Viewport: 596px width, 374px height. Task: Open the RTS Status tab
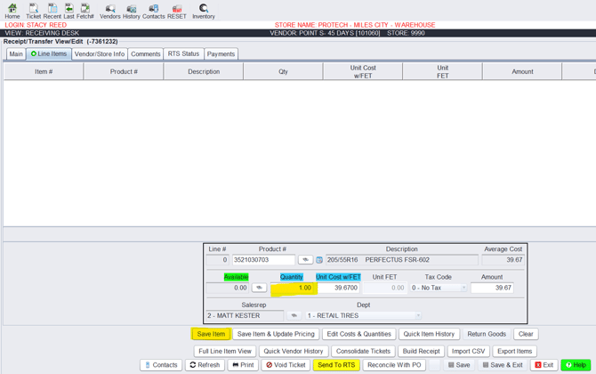(x=183, y=54)
